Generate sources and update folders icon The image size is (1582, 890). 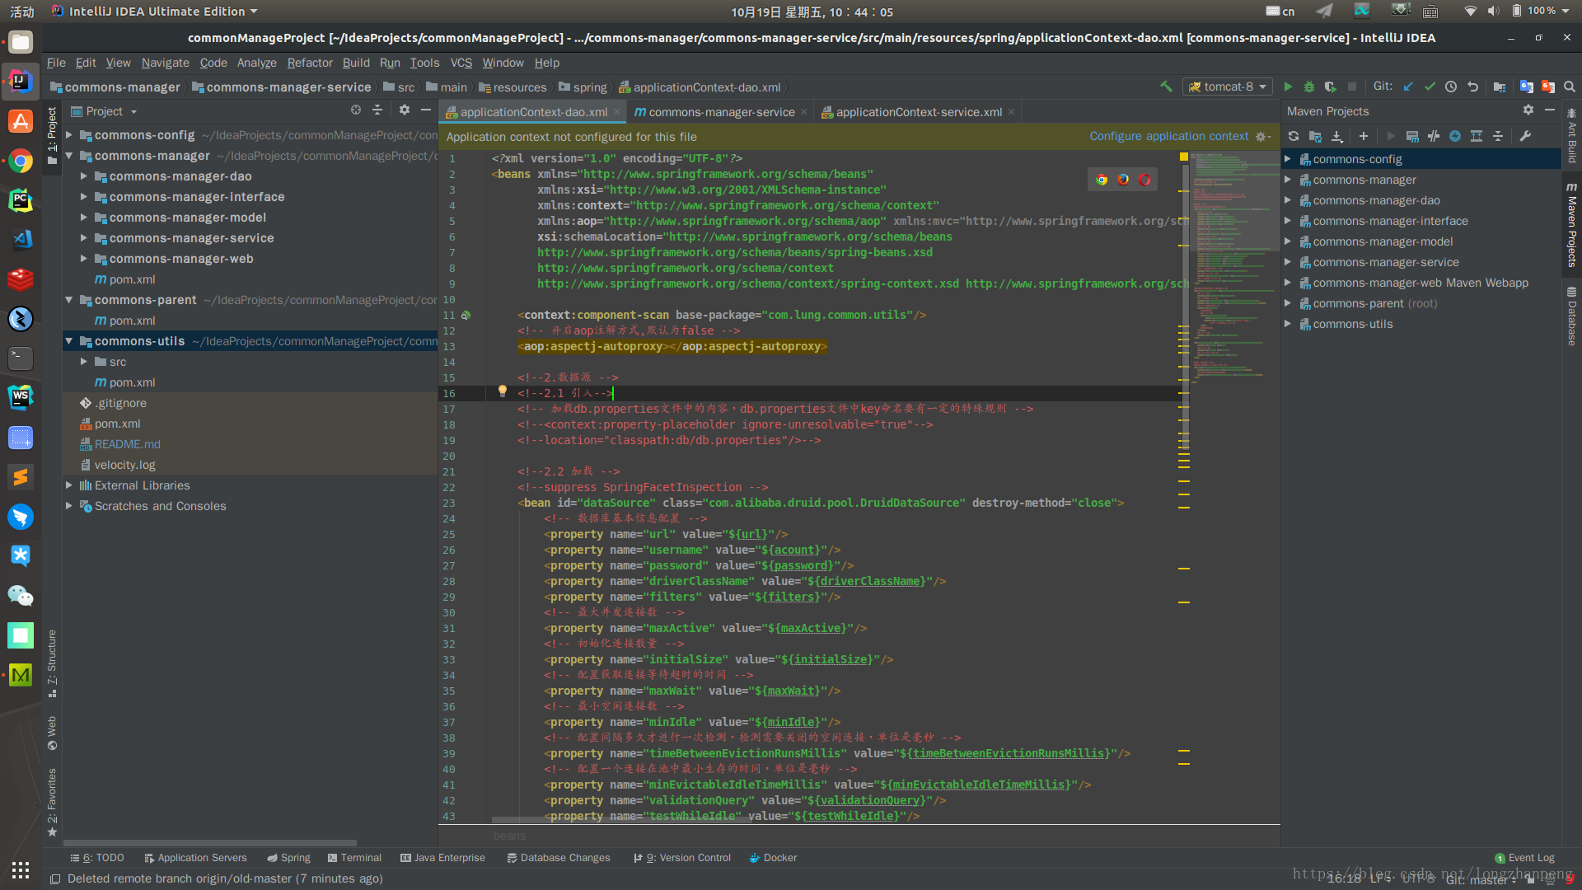point(1315,136)
